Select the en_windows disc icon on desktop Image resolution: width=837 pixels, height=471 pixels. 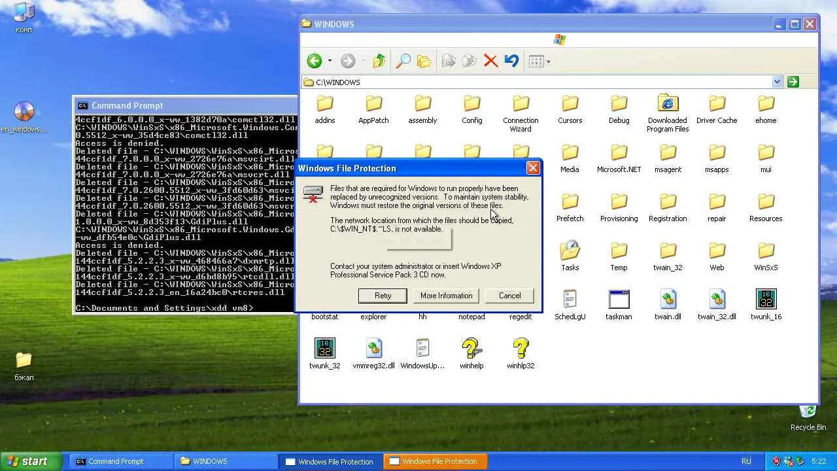tap(24, 118)
